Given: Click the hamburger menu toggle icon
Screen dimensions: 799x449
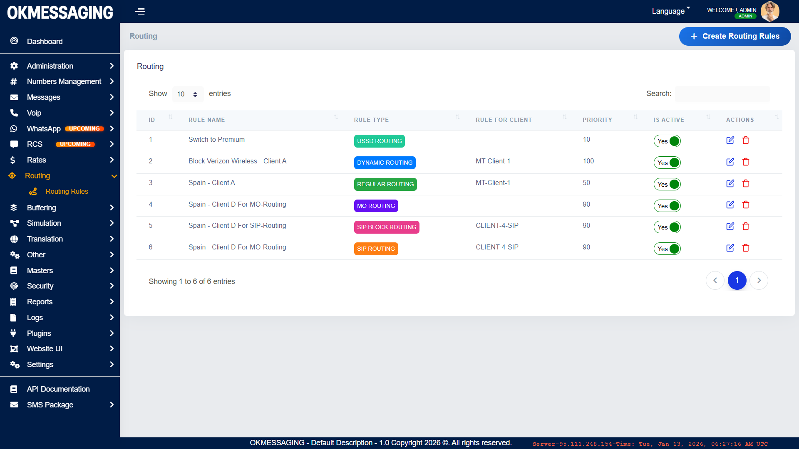Looking at the screenshot, I should click(x=140, y=11).
